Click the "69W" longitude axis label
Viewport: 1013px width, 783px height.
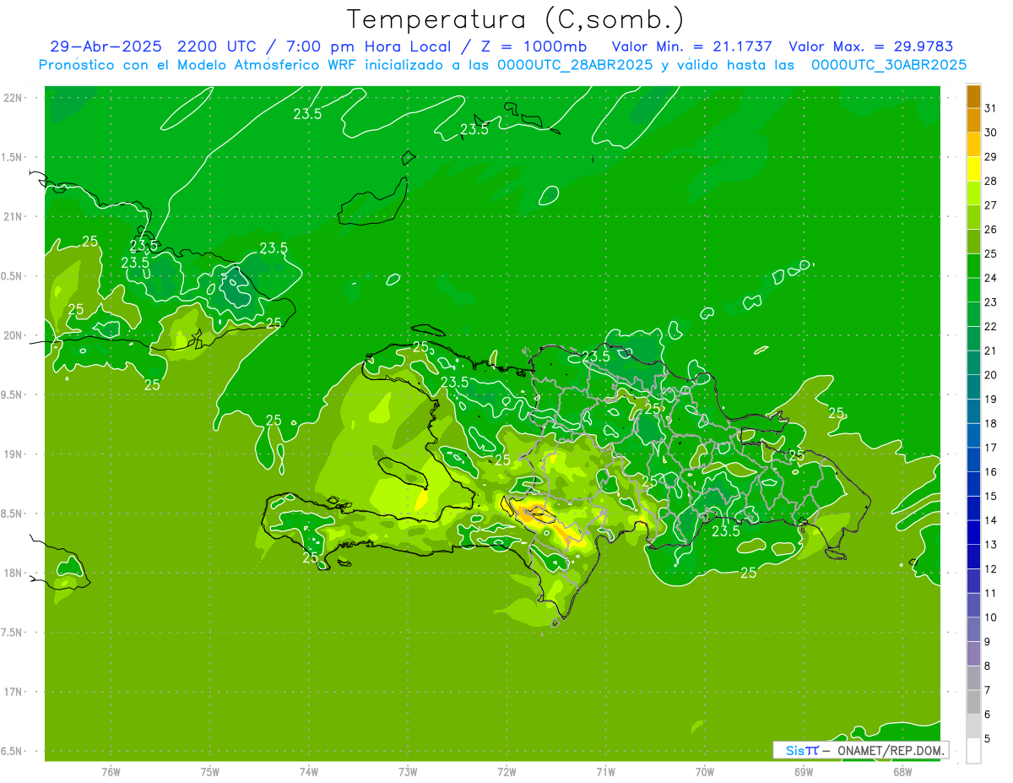click(x=804, y=771)
